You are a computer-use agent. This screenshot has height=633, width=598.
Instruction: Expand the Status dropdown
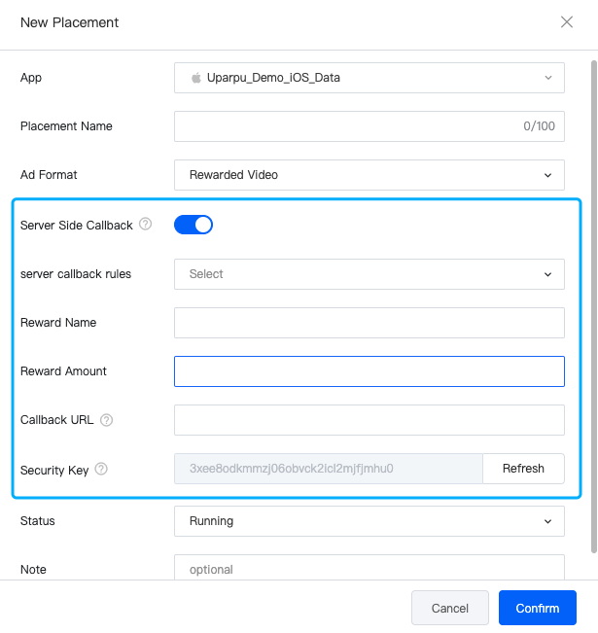pyautogui.click(x=369, y=521)
